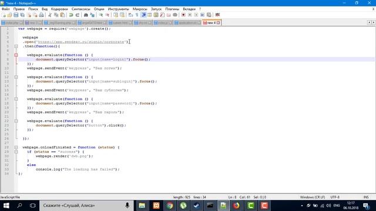Click the Alisa search box in the taskbar
The width and height of the screenshot is (376, 211).
point(86,206)
